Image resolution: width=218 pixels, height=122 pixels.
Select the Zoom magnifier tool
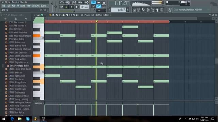(74, 15)
